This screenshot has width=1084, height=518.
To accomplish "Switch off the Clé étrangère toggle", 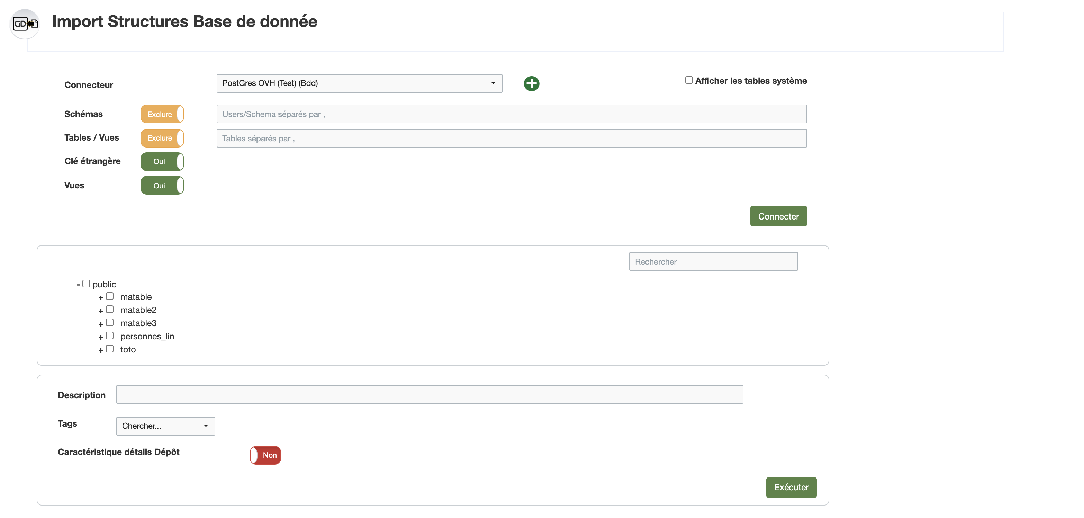I will (x=162, y=162).
